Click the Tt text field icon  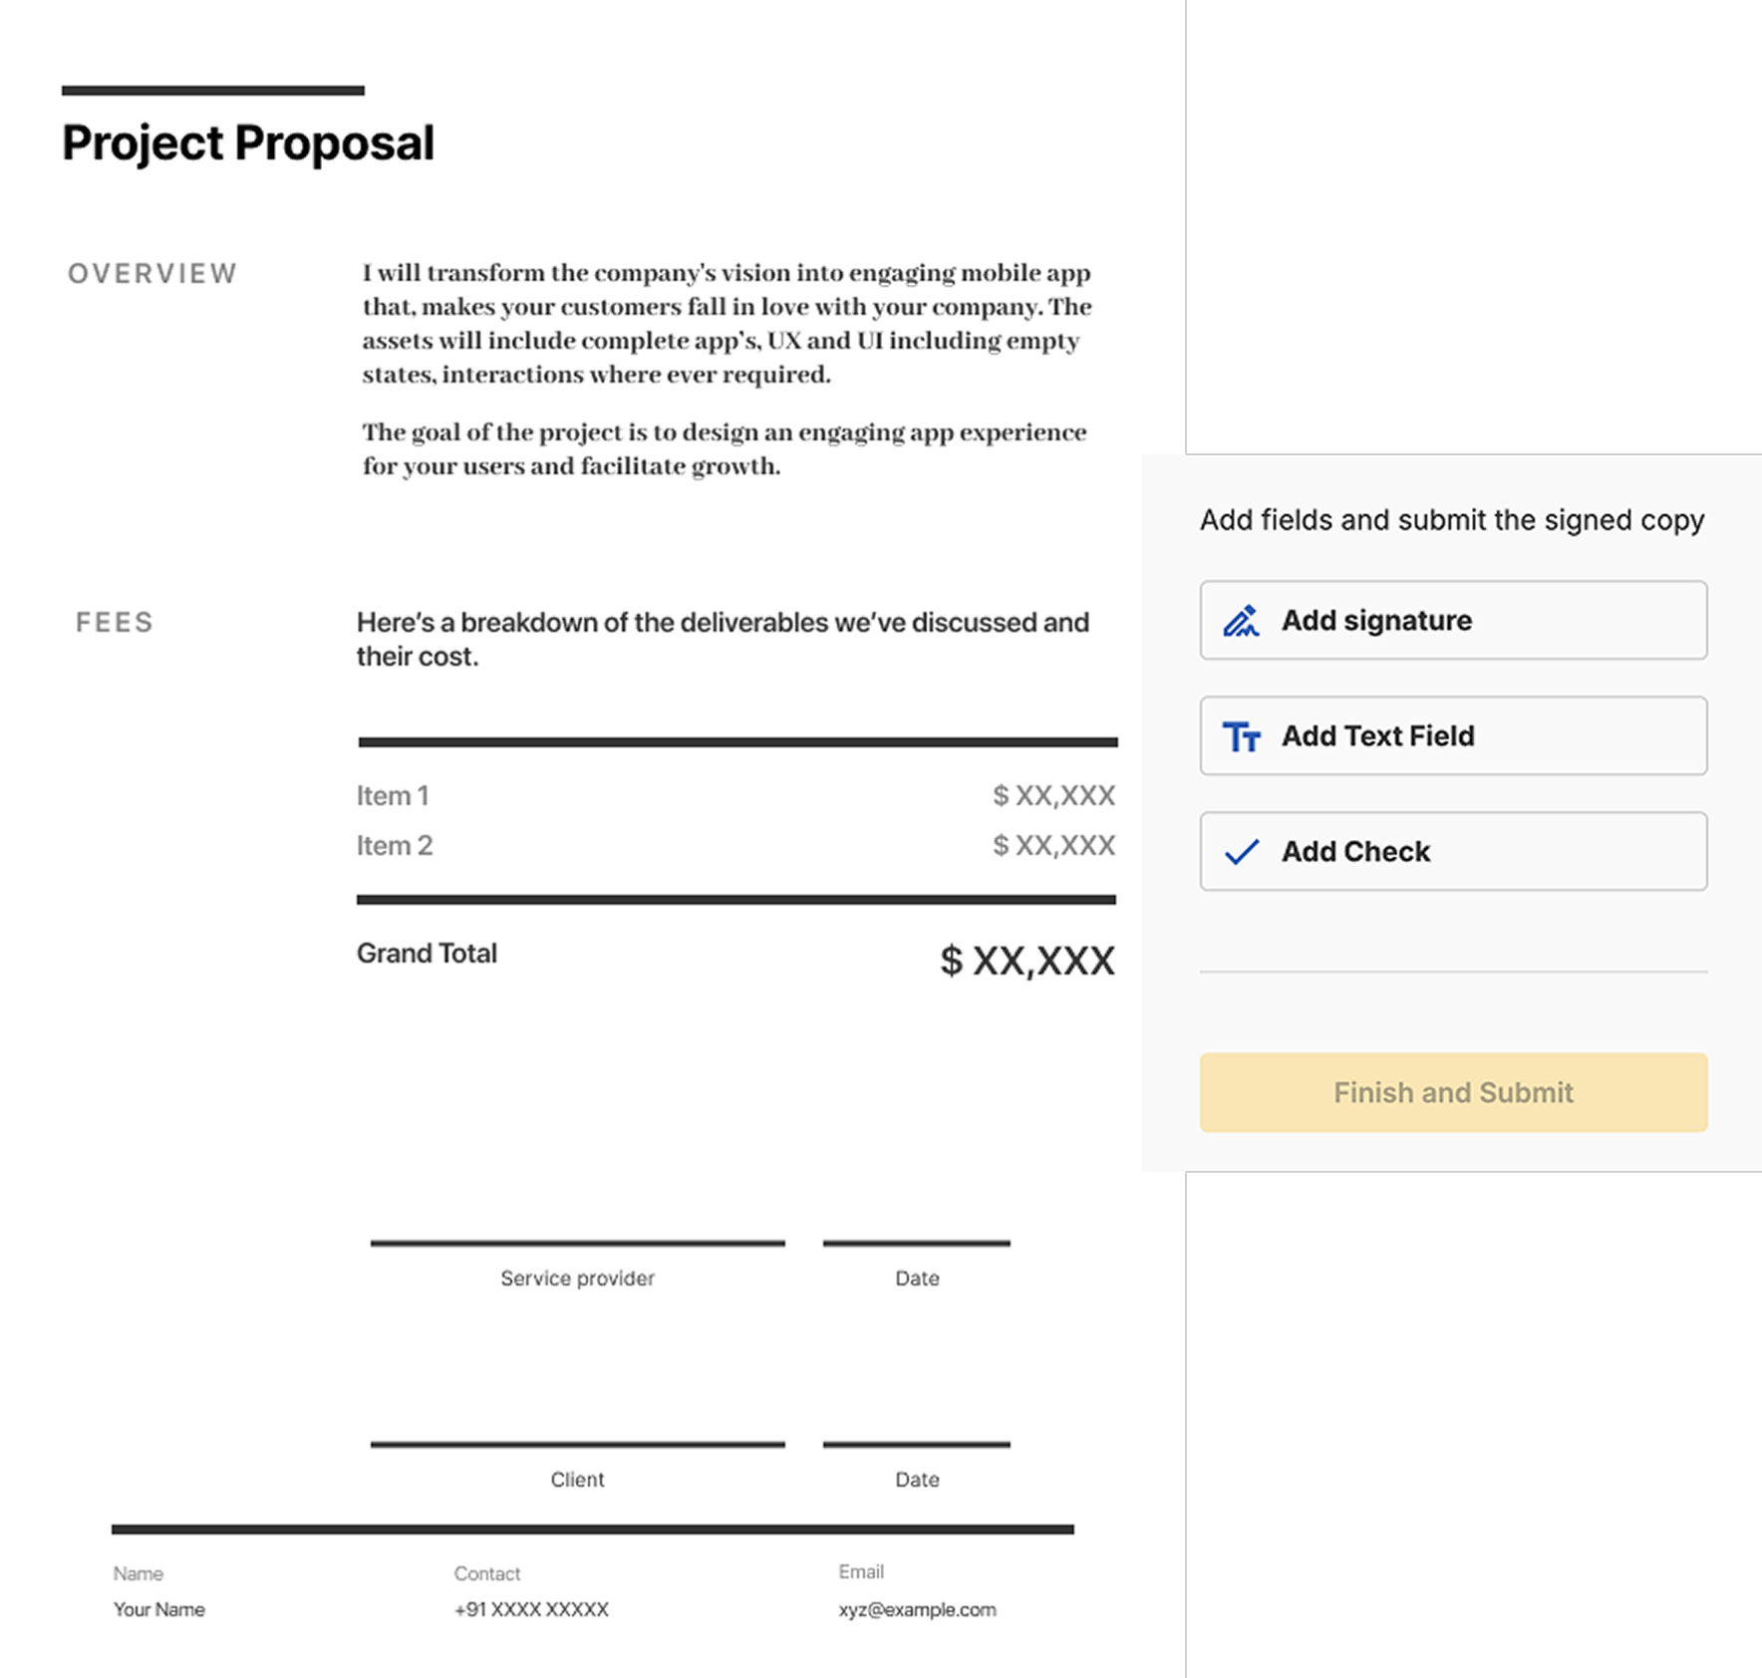click(1241, 736)
